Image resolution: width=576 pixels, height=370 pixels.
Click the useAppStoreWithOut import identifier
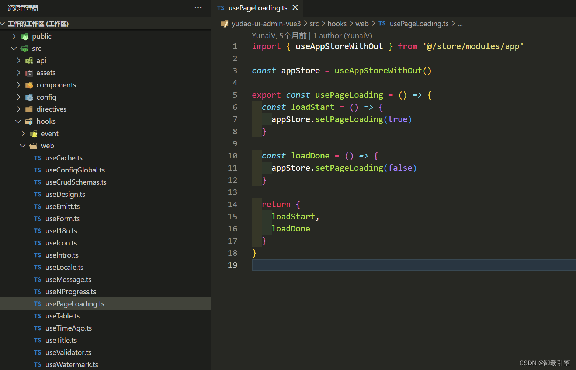339,46
